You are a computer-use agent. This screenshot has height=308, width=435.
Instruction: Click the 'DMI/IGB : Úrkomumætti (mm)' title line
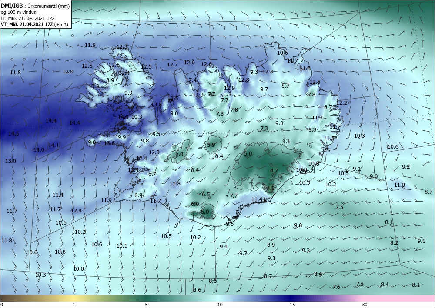point(35,7)
